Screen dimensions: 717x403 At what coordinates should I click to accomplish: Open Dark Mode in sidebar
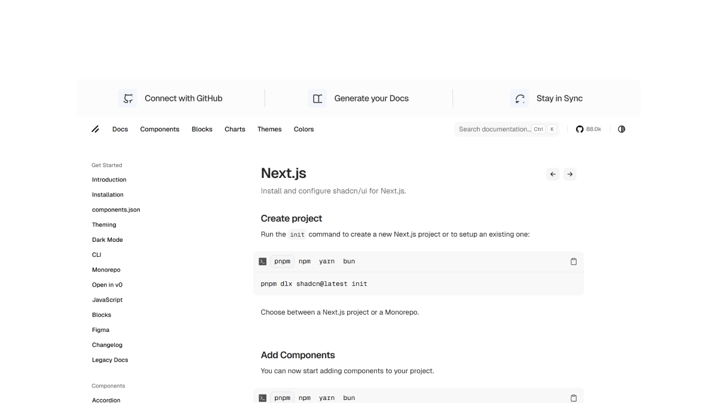(x=108, y=239)
